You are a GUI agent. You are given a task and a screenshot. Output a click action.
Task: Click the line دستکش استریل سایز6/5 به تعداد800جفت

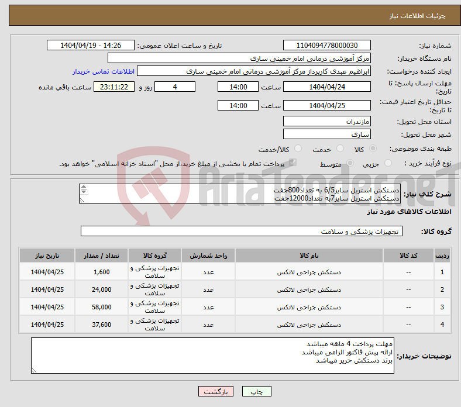point(336,190)
